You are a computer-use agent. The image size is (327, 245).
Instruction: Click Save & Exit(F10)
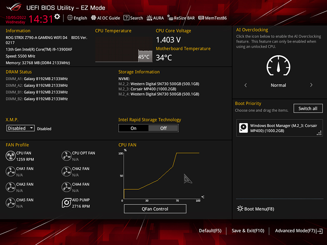tap(248, 230)
